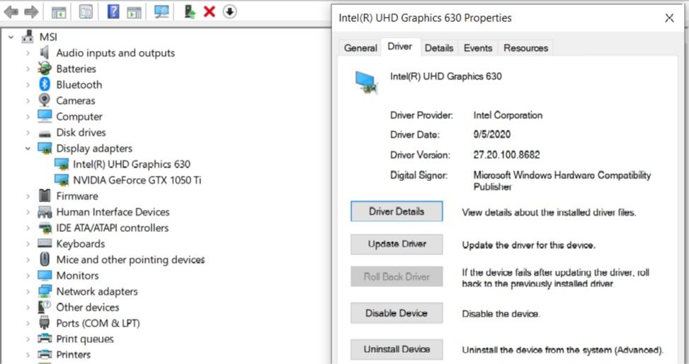This screenshot has width=689, height=364.
Task: Expand the Bluetooth node chevron
Action: coord(28,85)
